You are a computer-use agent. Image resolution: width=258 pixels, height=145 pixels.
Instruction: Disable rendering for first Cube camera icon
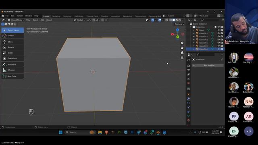(x=222, y=30)
